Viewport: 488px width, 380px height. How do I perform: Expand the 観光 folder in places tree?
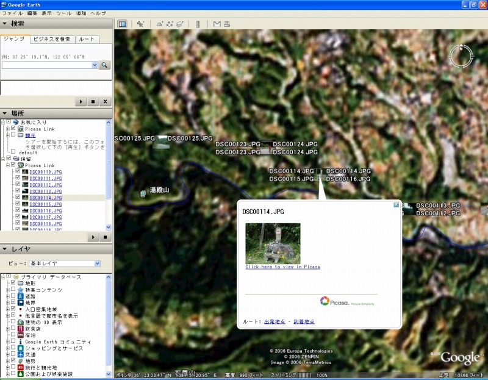tap(7, 135)
